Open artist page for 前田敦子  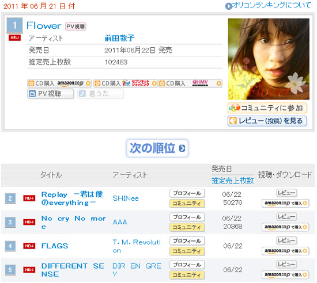point(119,38)
